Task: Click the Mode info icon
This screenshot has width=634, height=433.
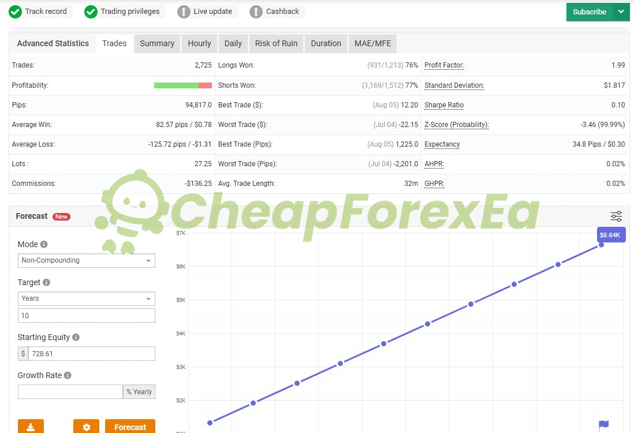Action: click(x=44, y=244)
